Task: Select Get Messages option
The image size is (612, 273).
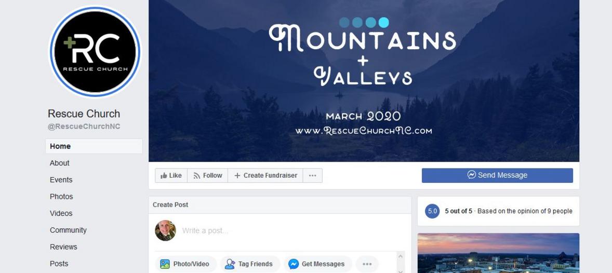Action: pyautogui.click(x=318, y=264)
